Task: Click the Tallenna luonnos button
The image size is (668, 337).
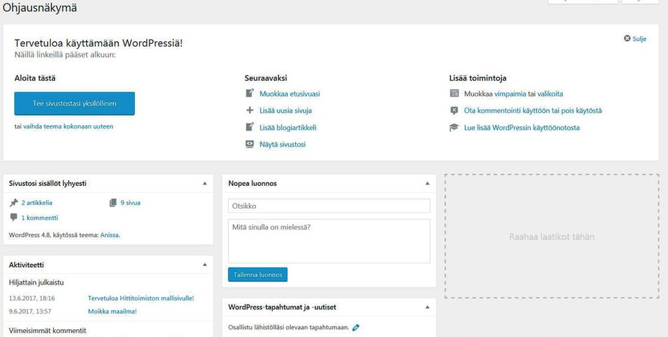Action: tap(258, 274)
